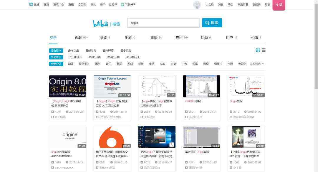The height and width of the screenshot is (172, 318).
Task: Click the pink 投稿 upload button
Action: 279,5
